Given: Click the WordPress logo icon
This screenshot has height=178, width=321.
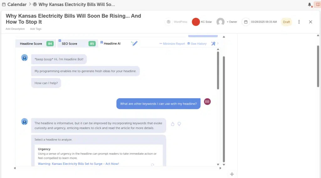Looking at the screenshot, I should click(169, 22).
